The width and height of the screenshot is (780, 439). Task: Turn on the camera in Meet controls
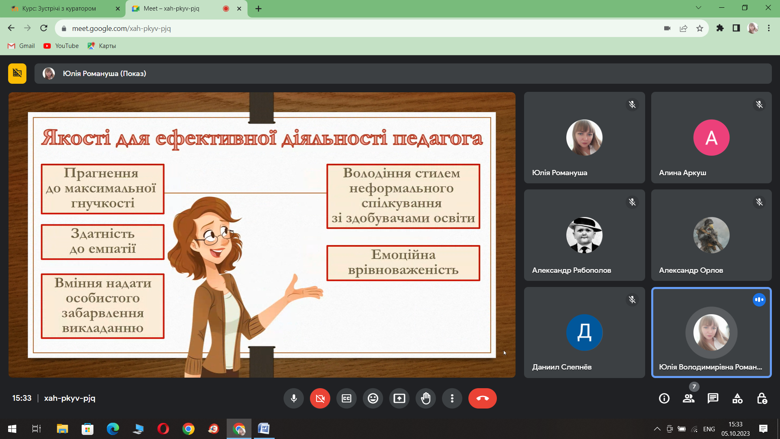coord(320,398)
